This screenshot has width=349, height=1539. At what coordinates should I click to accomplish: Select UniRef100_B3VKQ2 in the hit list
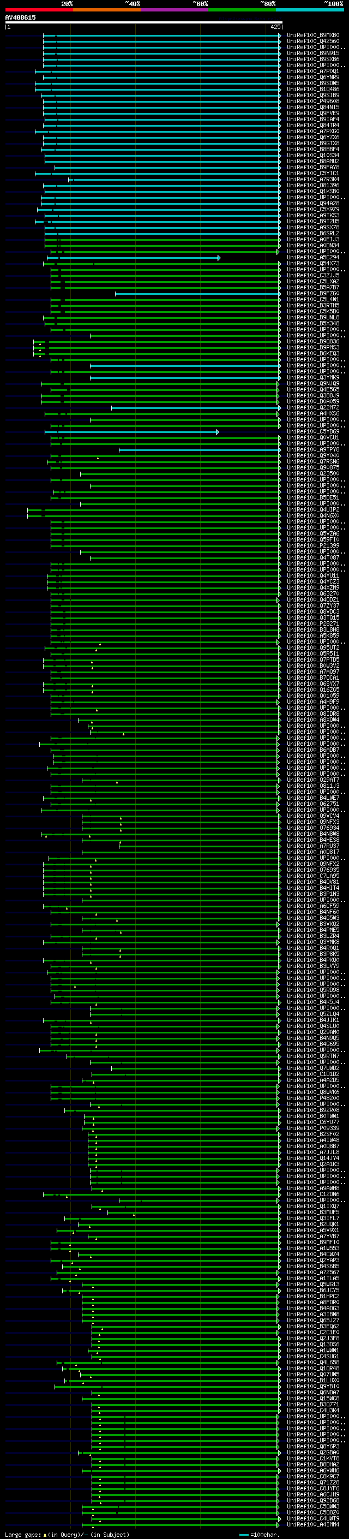click(313, 924)
